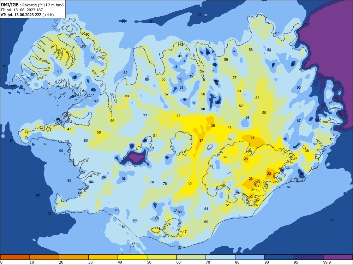Click the purple saturated patch in central Iceland
The width and height of the screenshot is (353, 265).
tap(136, 158)
